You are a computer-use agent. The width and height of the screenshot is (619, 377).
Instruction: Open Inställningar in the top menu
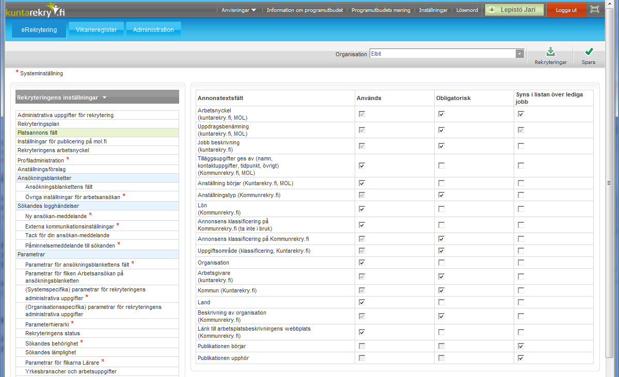433,10
